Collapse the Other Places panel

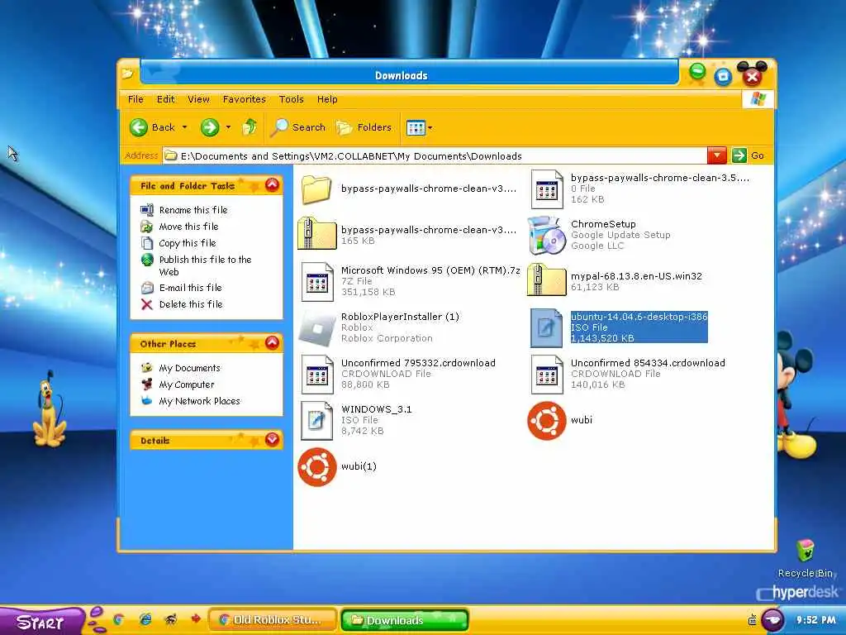click(272, 342)
